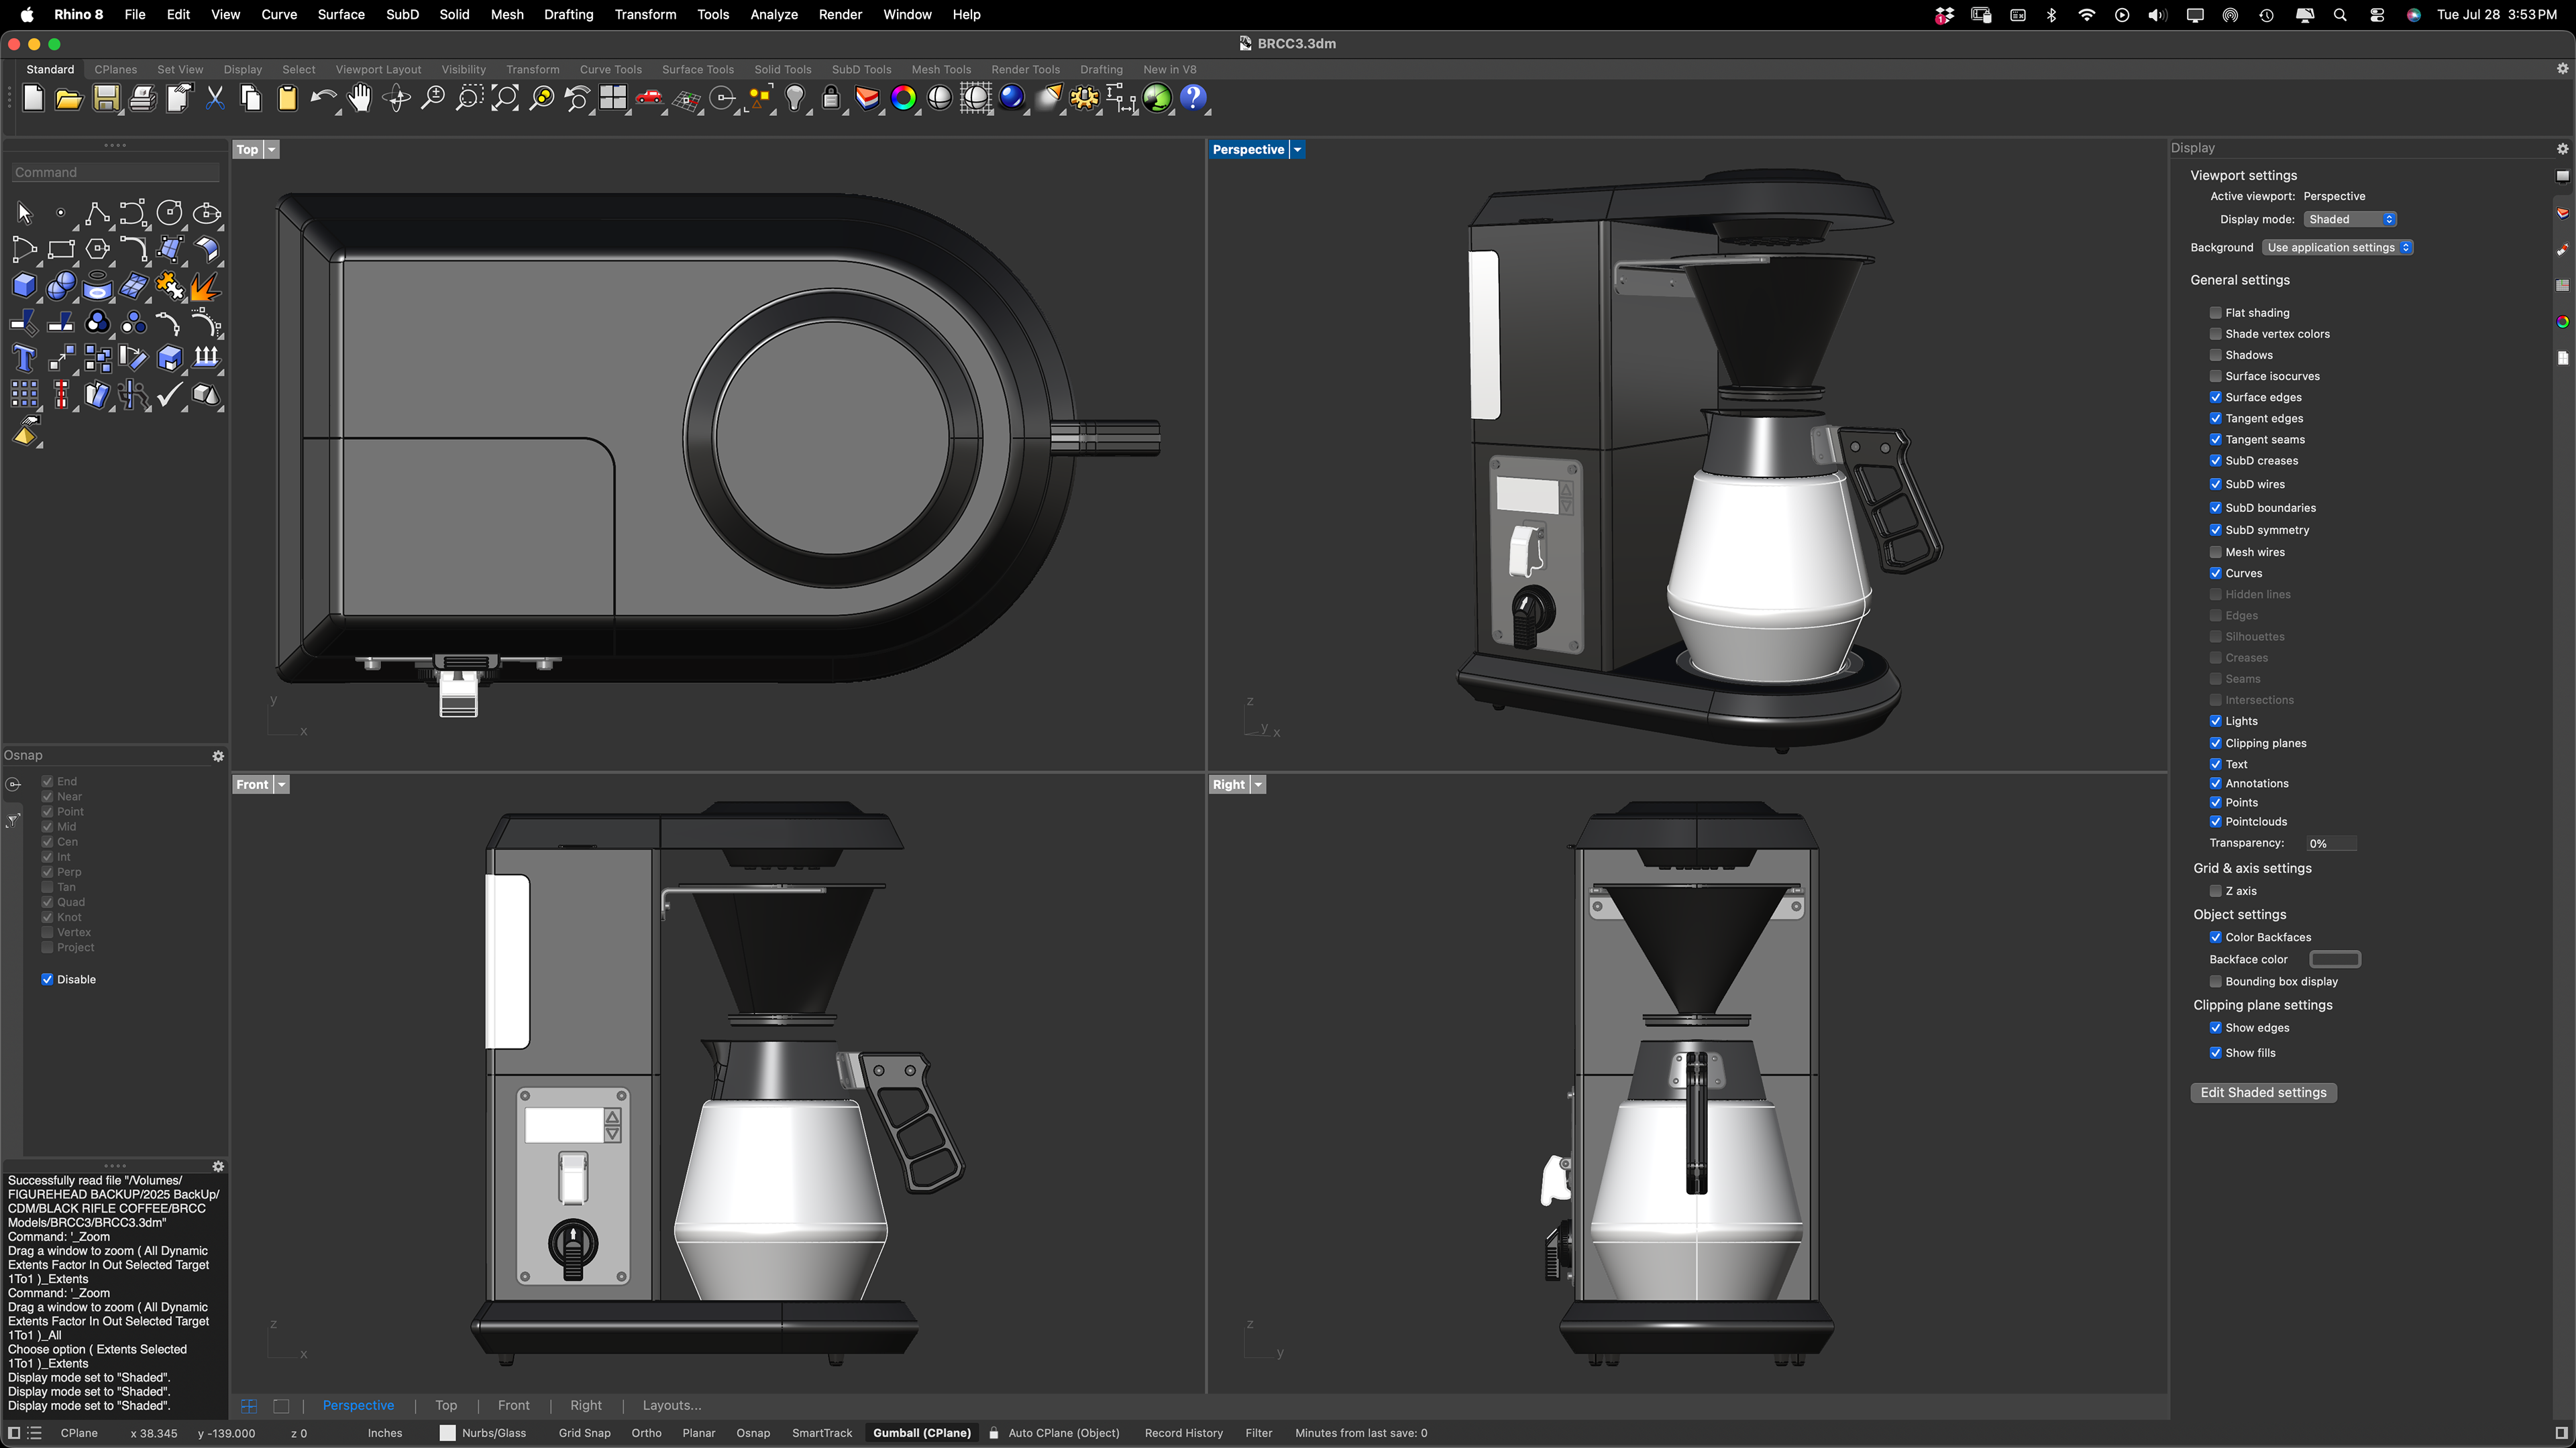Toggle SmartTrack in status bar
This screenshot has height=1448, width=2576.
(x=822, y=1433)
